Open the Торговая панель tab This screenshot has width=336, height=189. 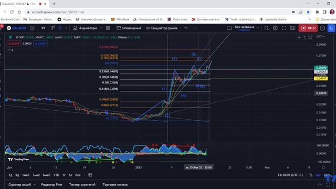click(x=115, y=184)
